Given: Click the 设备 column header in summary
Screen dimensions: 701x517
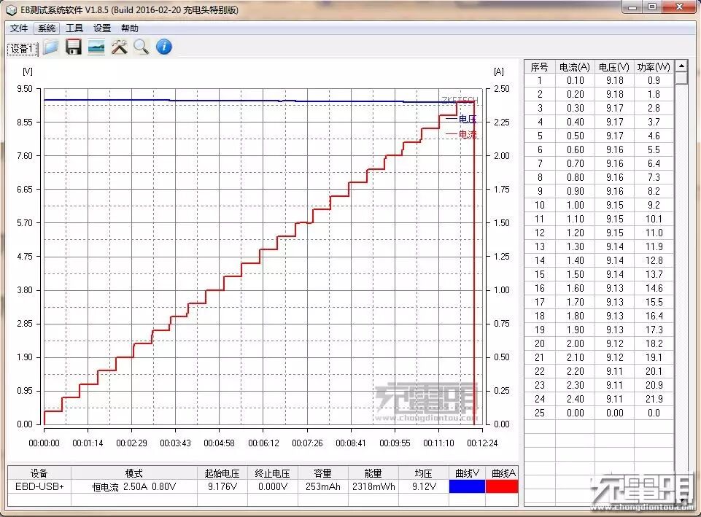Looking at the screenshot, I should [x=39, y=473].
